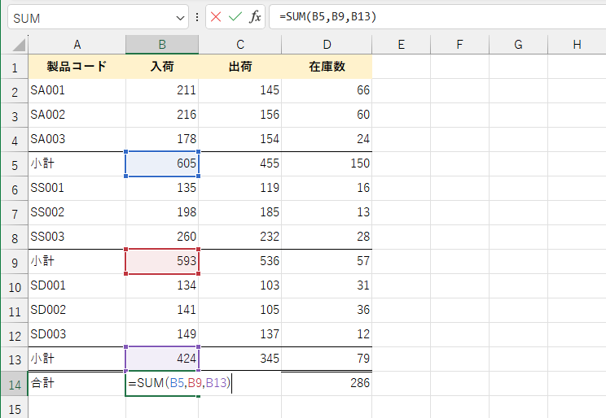Select column C header
This screenshot has width=606, height=418.
click(240, 45)
